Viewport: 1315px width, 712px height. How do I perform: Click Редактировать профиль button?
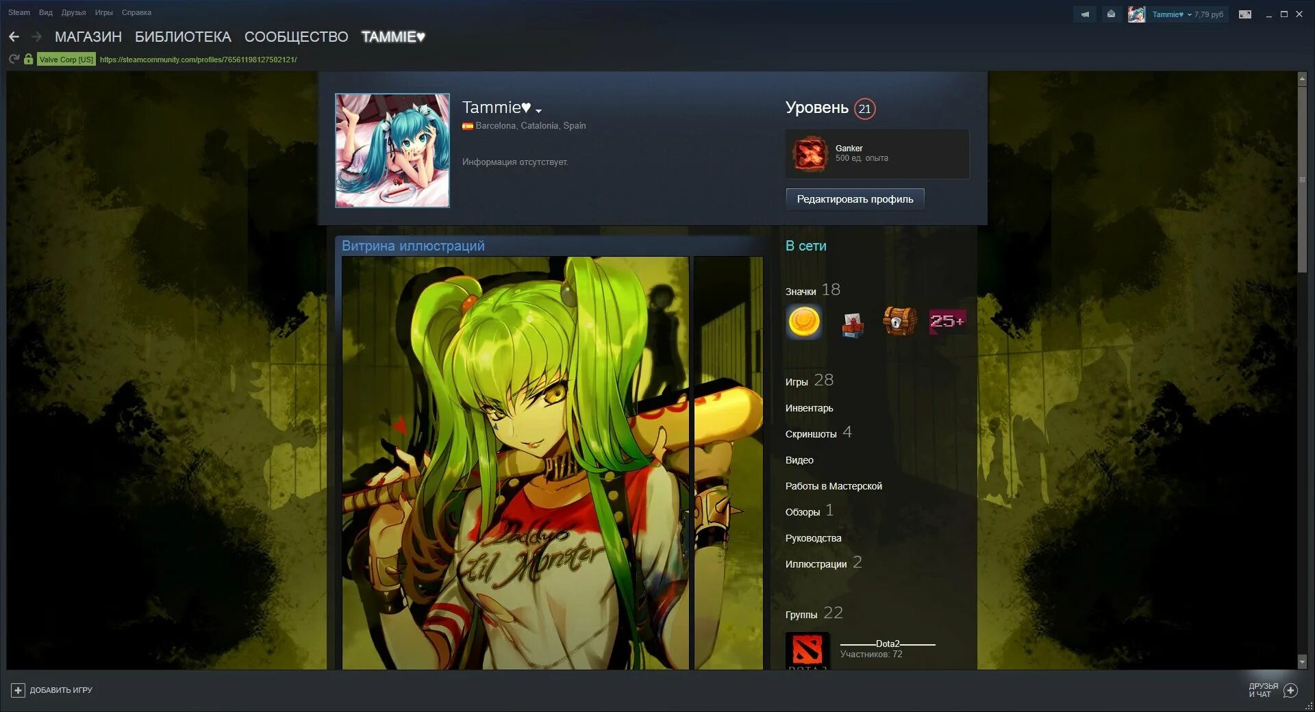click(855, 199)
